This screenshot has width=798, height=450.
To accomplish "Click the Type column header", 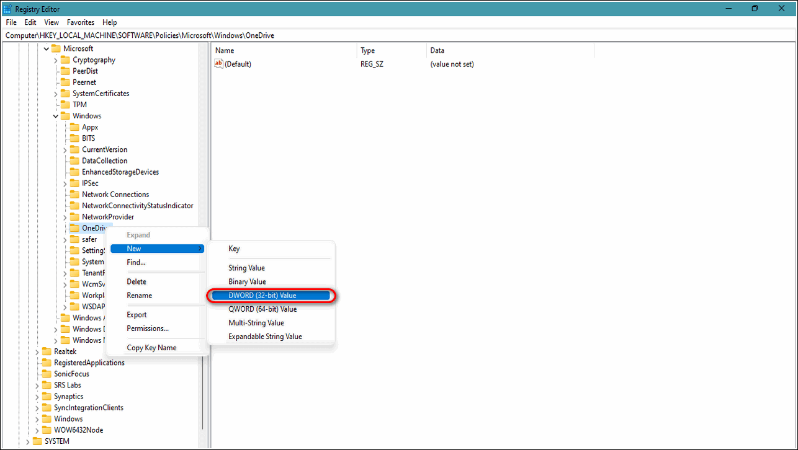I will point(368,51).
